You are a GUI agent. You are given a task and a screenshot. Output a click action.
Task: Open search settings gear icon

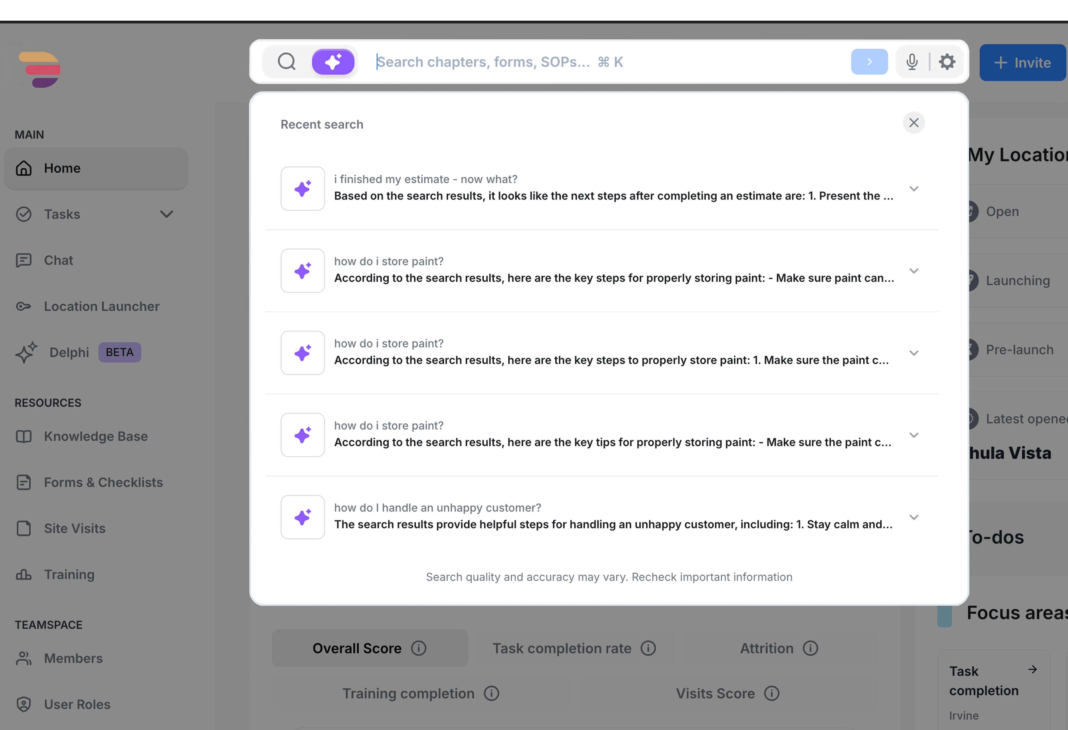[x=947, y=62]
